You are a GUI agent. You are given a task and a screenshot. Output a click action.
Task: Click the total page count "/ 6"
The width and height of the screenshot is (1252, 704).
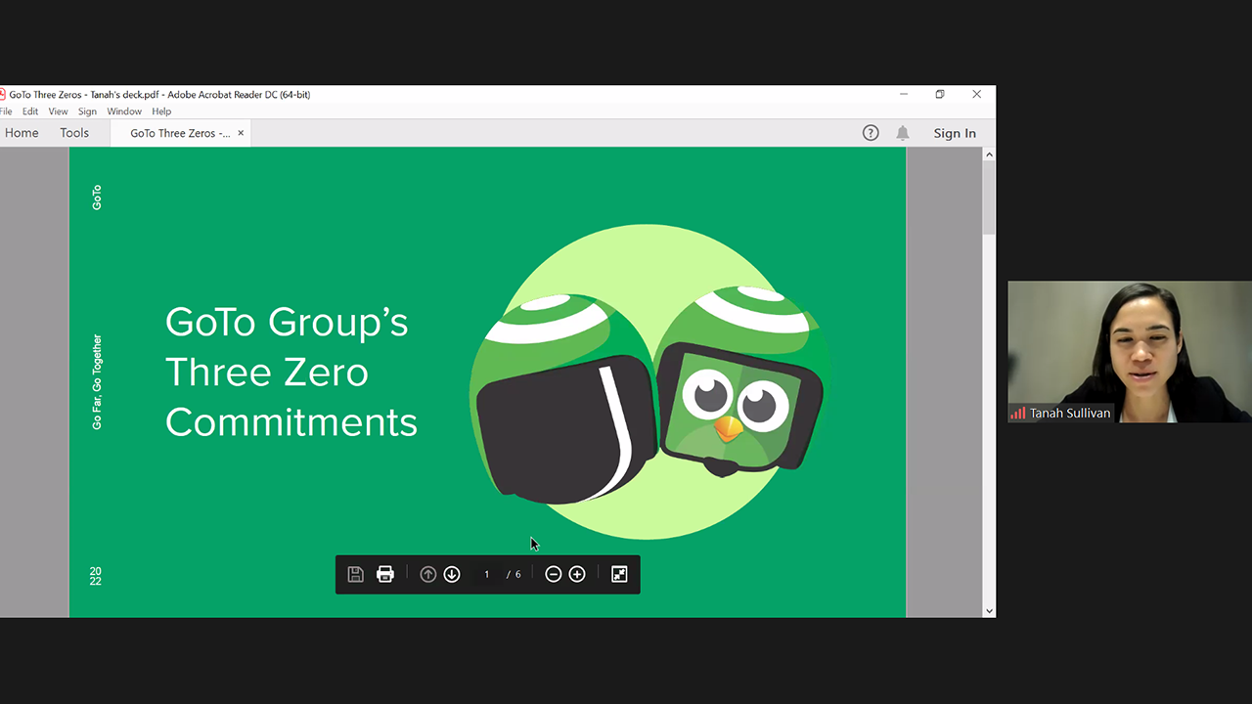[514, 574]
